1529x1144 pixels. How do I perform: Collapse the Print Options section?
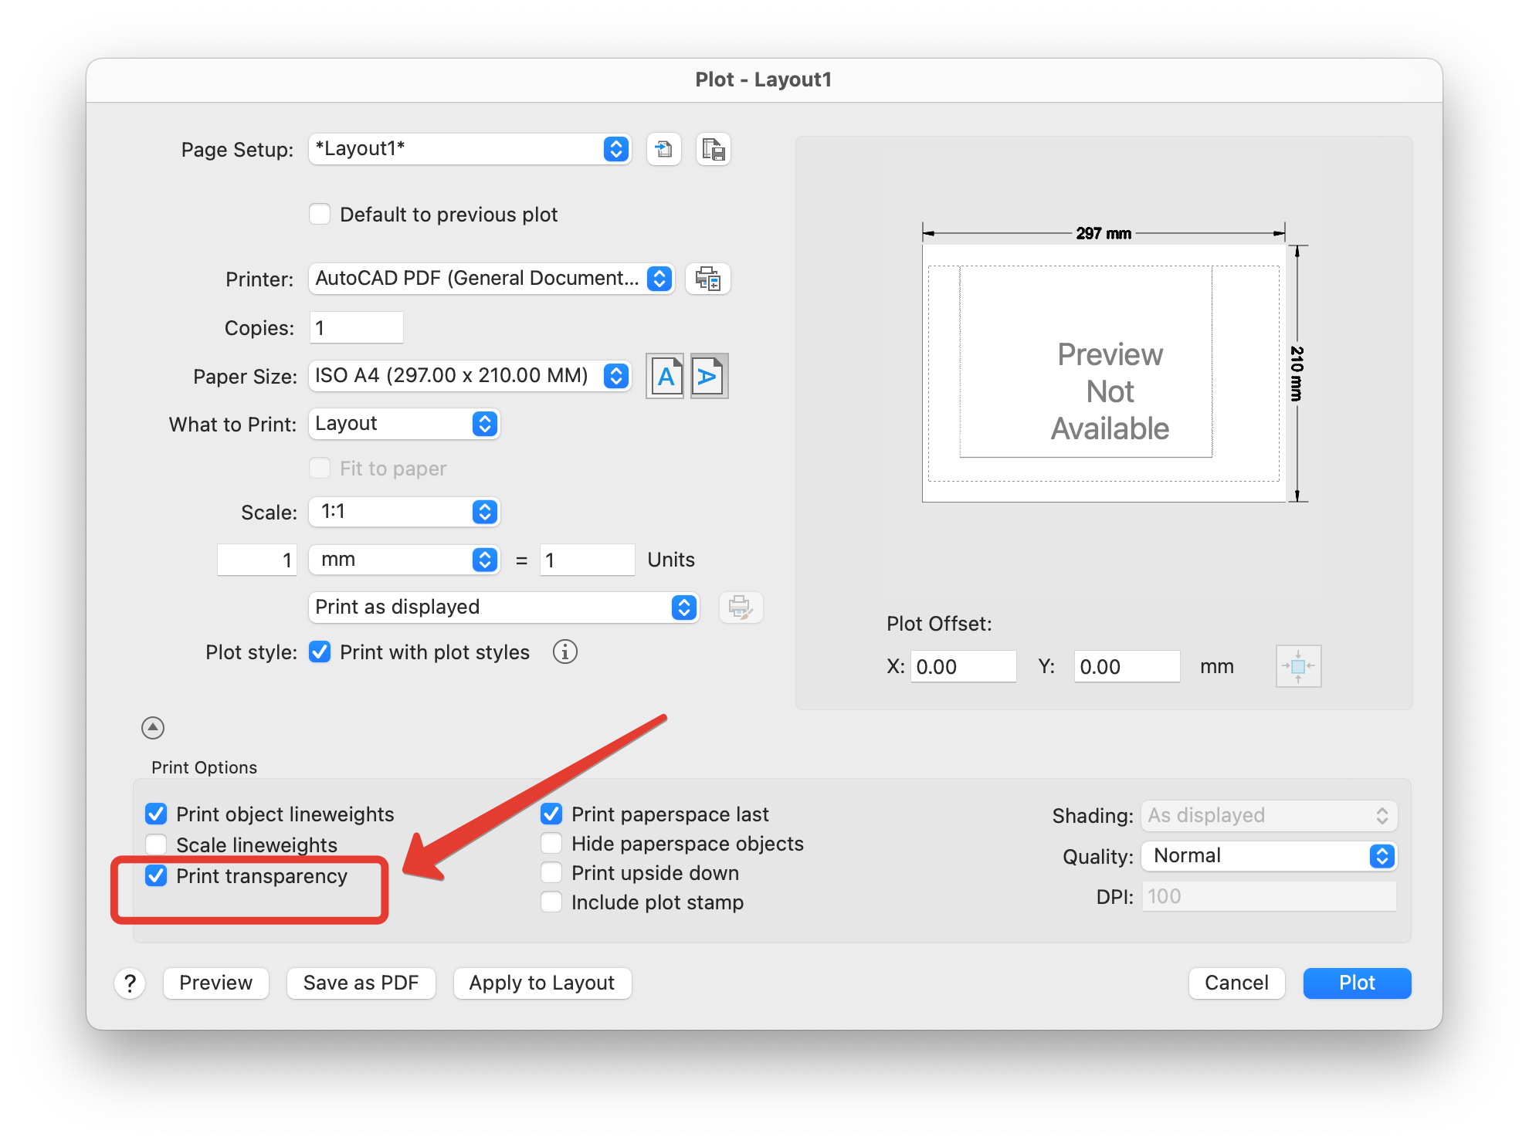[x=152, y=727]
